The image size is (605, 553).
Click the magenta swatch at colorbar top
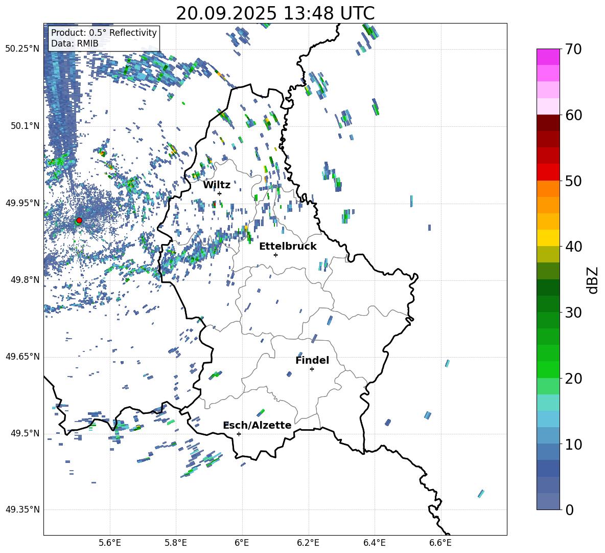[548, 57]
